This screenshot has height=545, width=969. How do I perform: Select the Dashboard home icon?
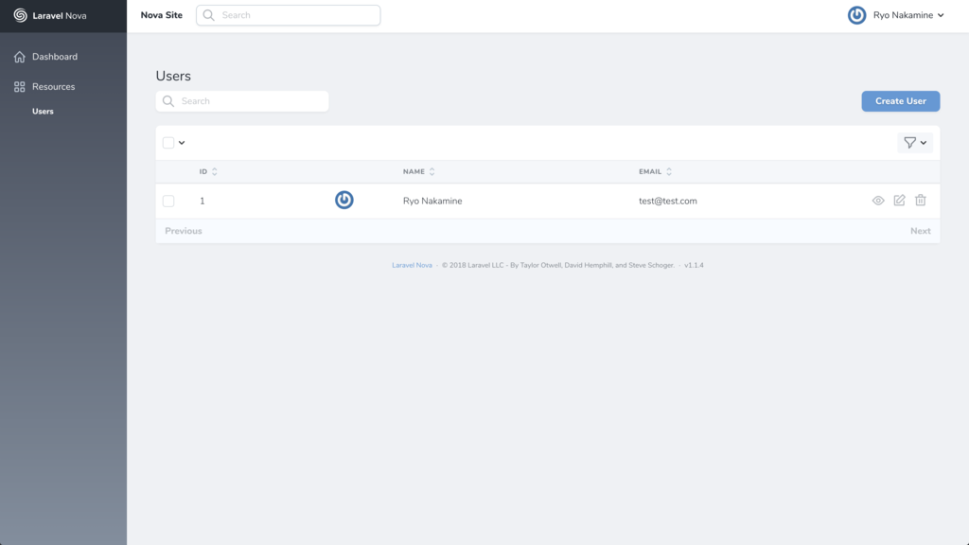point(18,56)
